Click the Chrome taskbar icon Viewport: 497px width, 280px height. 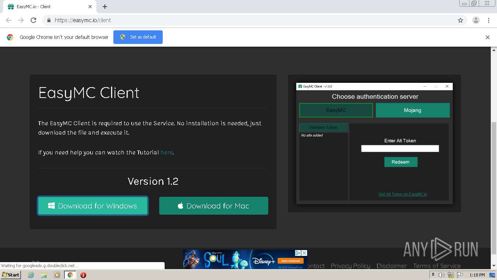[x=70, y=275]
